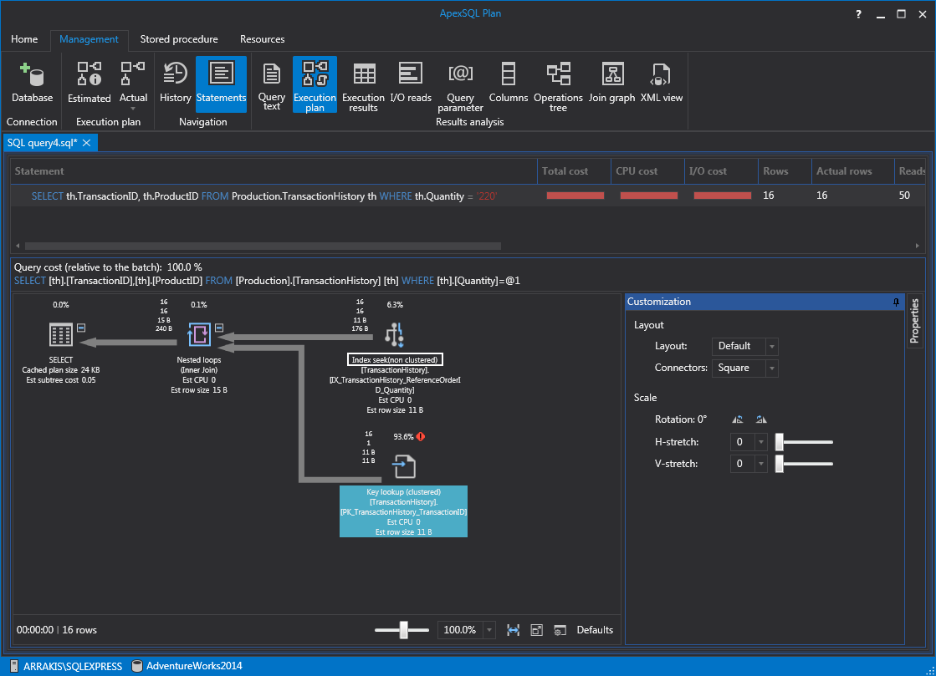The height and width of the screenshot is (676, 936).
Task: Fit plan to screen icon
Action: tap(537, 630)
